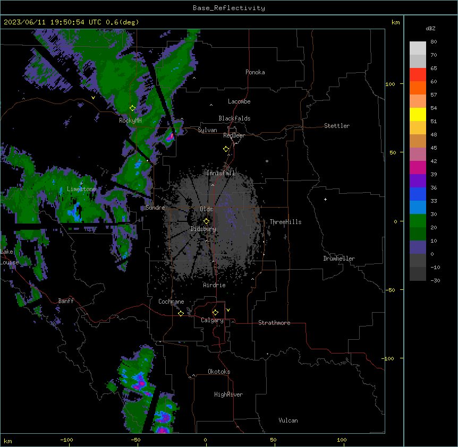Screen dimensions: 458x447
Task: Click the 100 tick label on the right axis
Action: tap(390, 84)
